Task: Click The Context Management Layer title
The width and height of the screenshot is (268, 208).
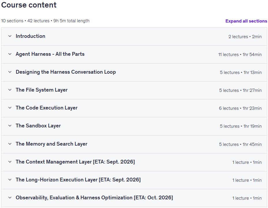Action: tap(75, 162)
